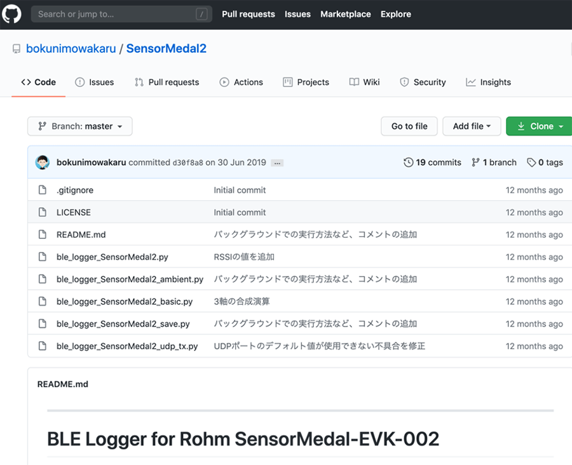The width and height of the screenshot is (572, 465).
Task: Click README.md header of the readme panel
Action: (x=63, y=384)
